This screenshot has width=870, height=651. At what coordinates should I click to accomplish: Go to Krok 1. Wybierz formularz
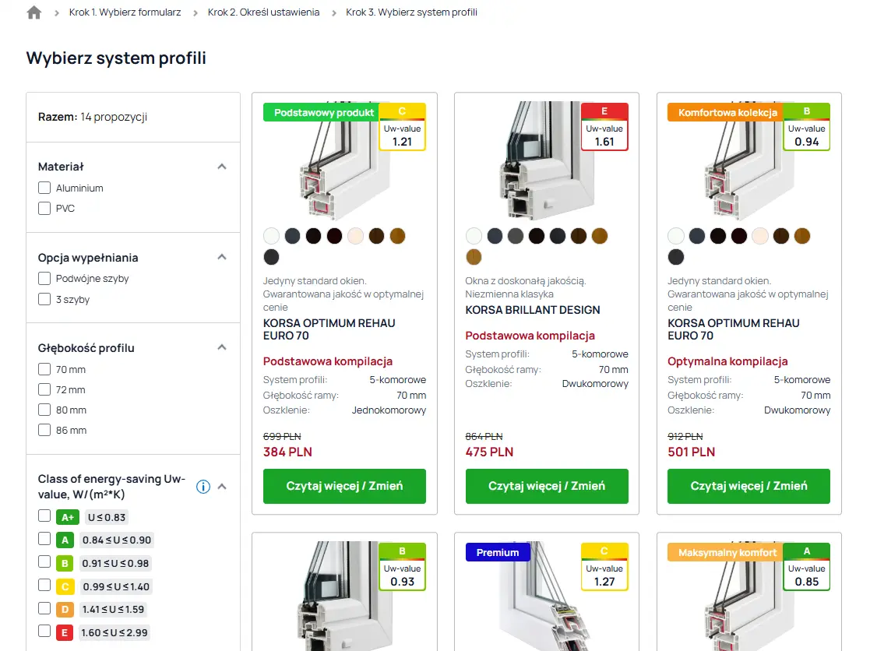click(126, 12)
